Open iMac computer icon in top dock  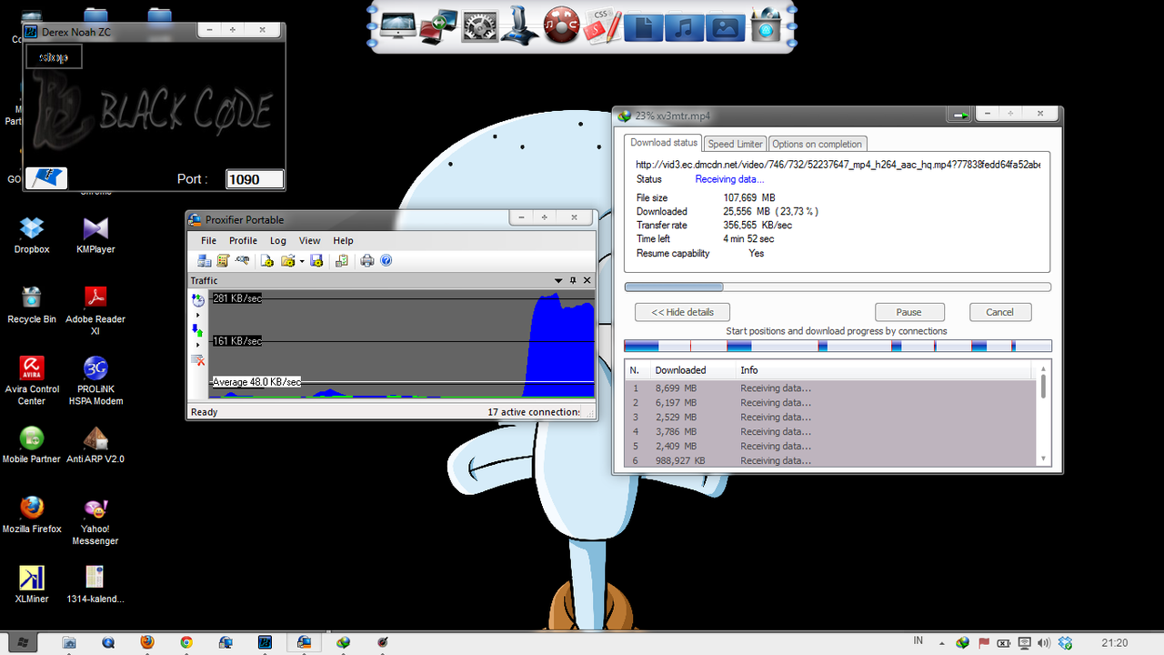399,25
